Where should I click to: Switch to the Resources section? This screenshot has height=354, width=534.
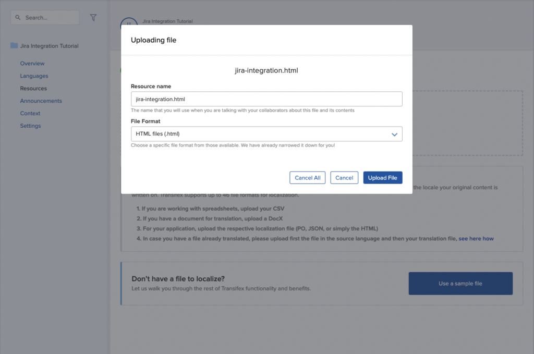coord(33,88)
